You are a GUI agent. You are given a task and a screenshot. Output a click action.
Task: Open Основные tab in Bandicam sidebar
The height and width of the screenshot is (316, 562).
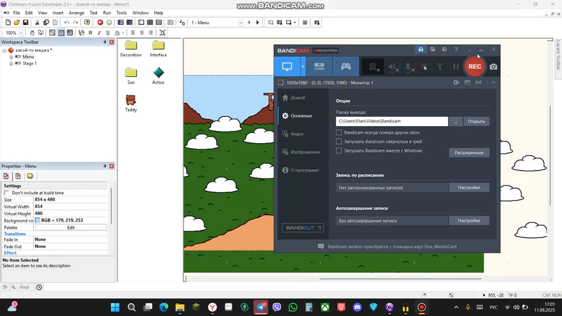303,116
